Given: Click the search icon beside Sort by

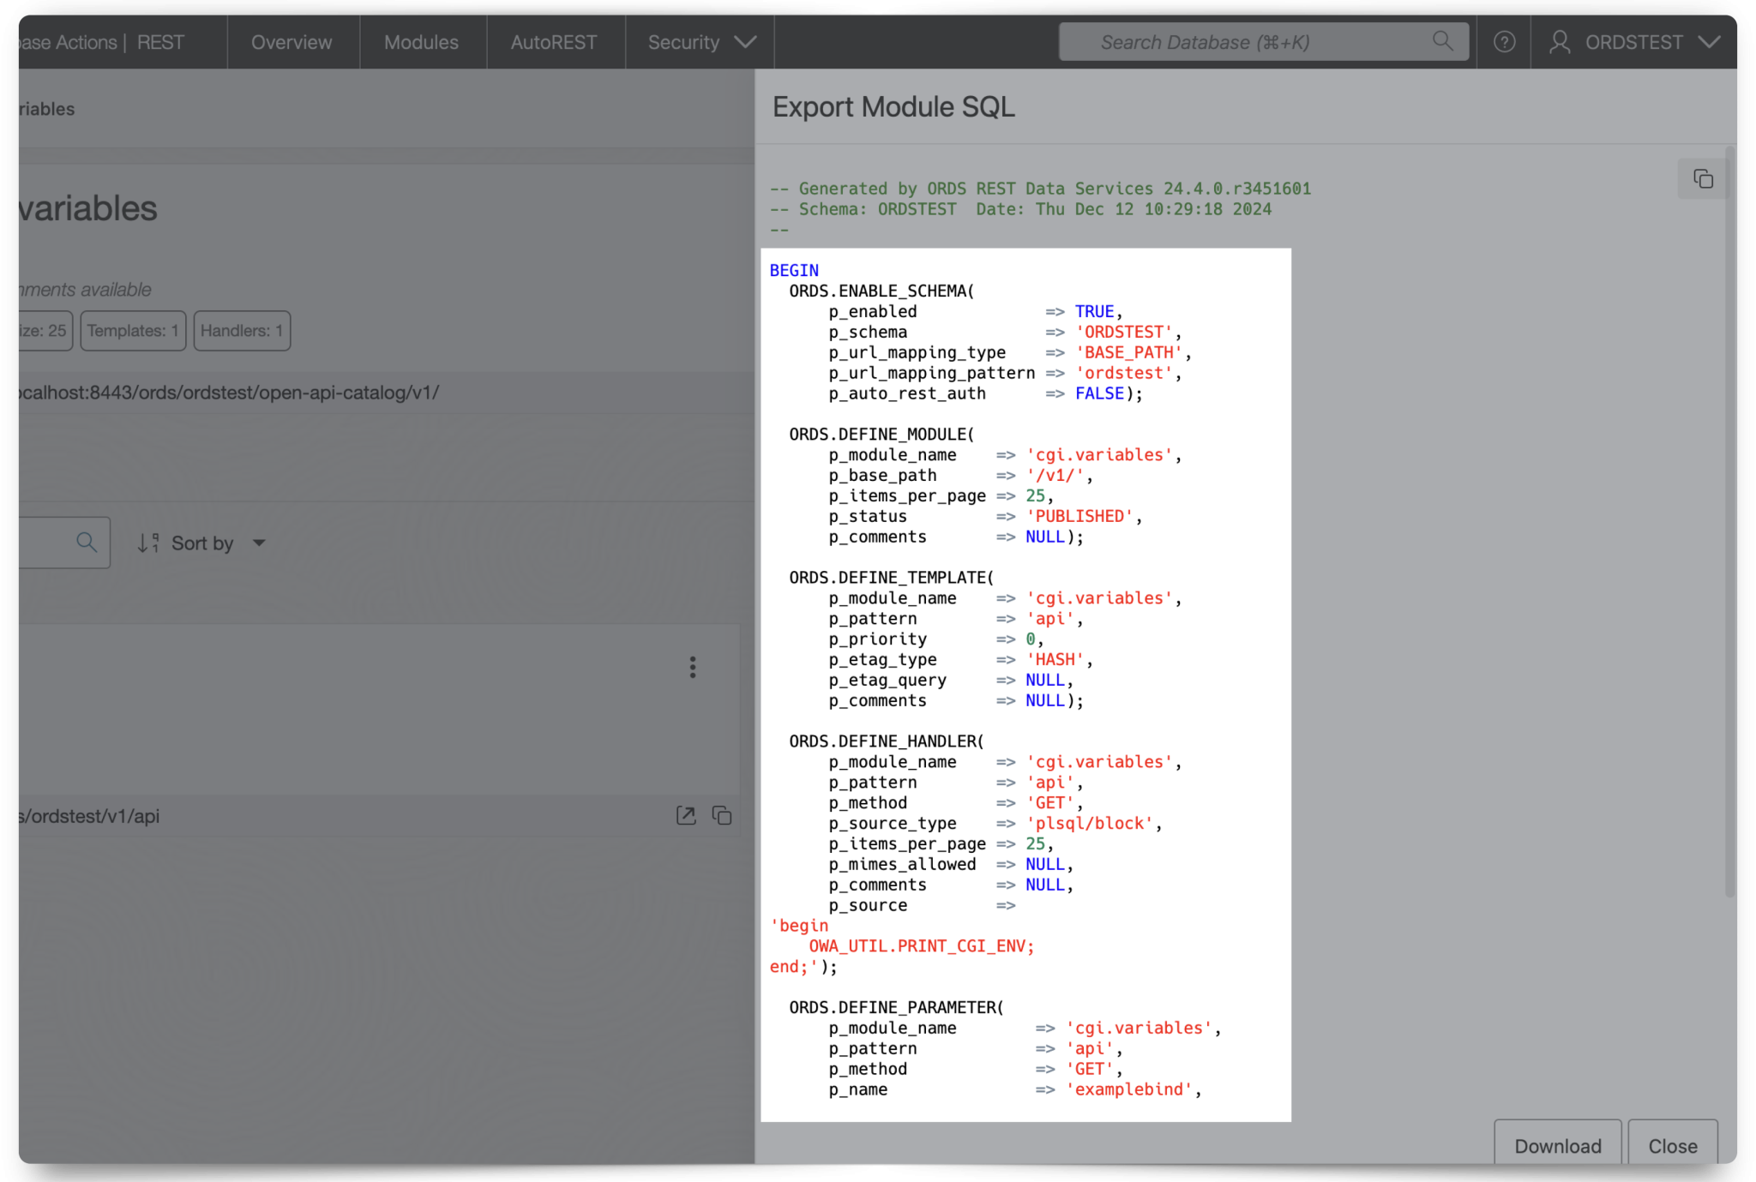Looking at the screenshot, I should pyautogui.click(x=86, y=542).
